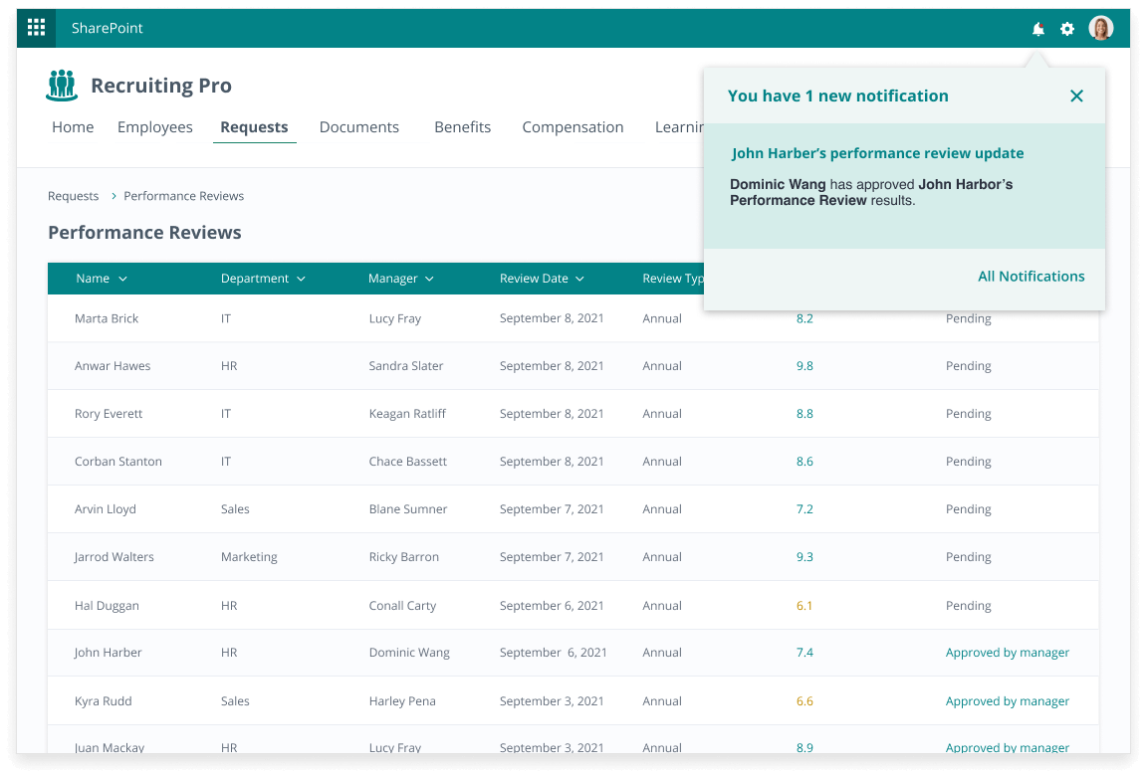Open John Harber's performance review update title
The height and width of the screenshot is (778, 1147).
coord(877,153)
